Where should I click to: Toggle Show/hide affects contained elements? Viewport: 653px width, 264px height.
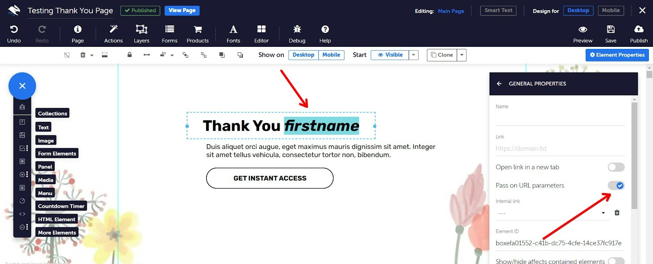(x=616, y=261)
